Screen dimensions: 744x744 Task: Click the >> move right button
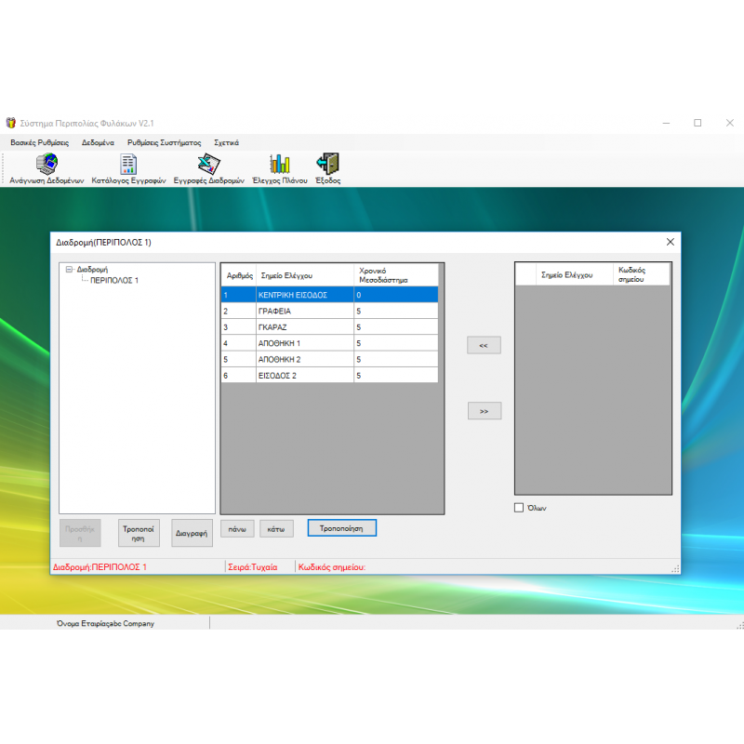coord(484,411)
